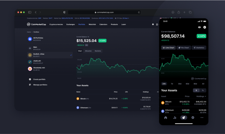Open the user account menu on website
Screen dimensions: 225x134
click(157, 24)
